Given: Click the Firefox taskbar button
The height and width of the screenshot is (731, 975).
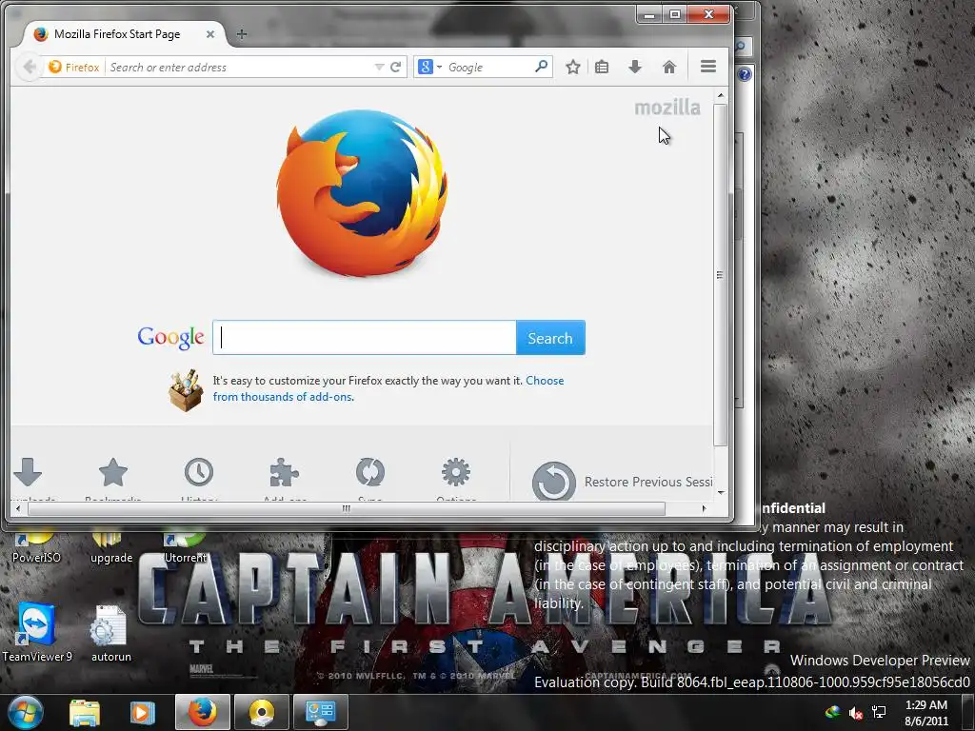Looking at the screenshot, I should (203, 712).
